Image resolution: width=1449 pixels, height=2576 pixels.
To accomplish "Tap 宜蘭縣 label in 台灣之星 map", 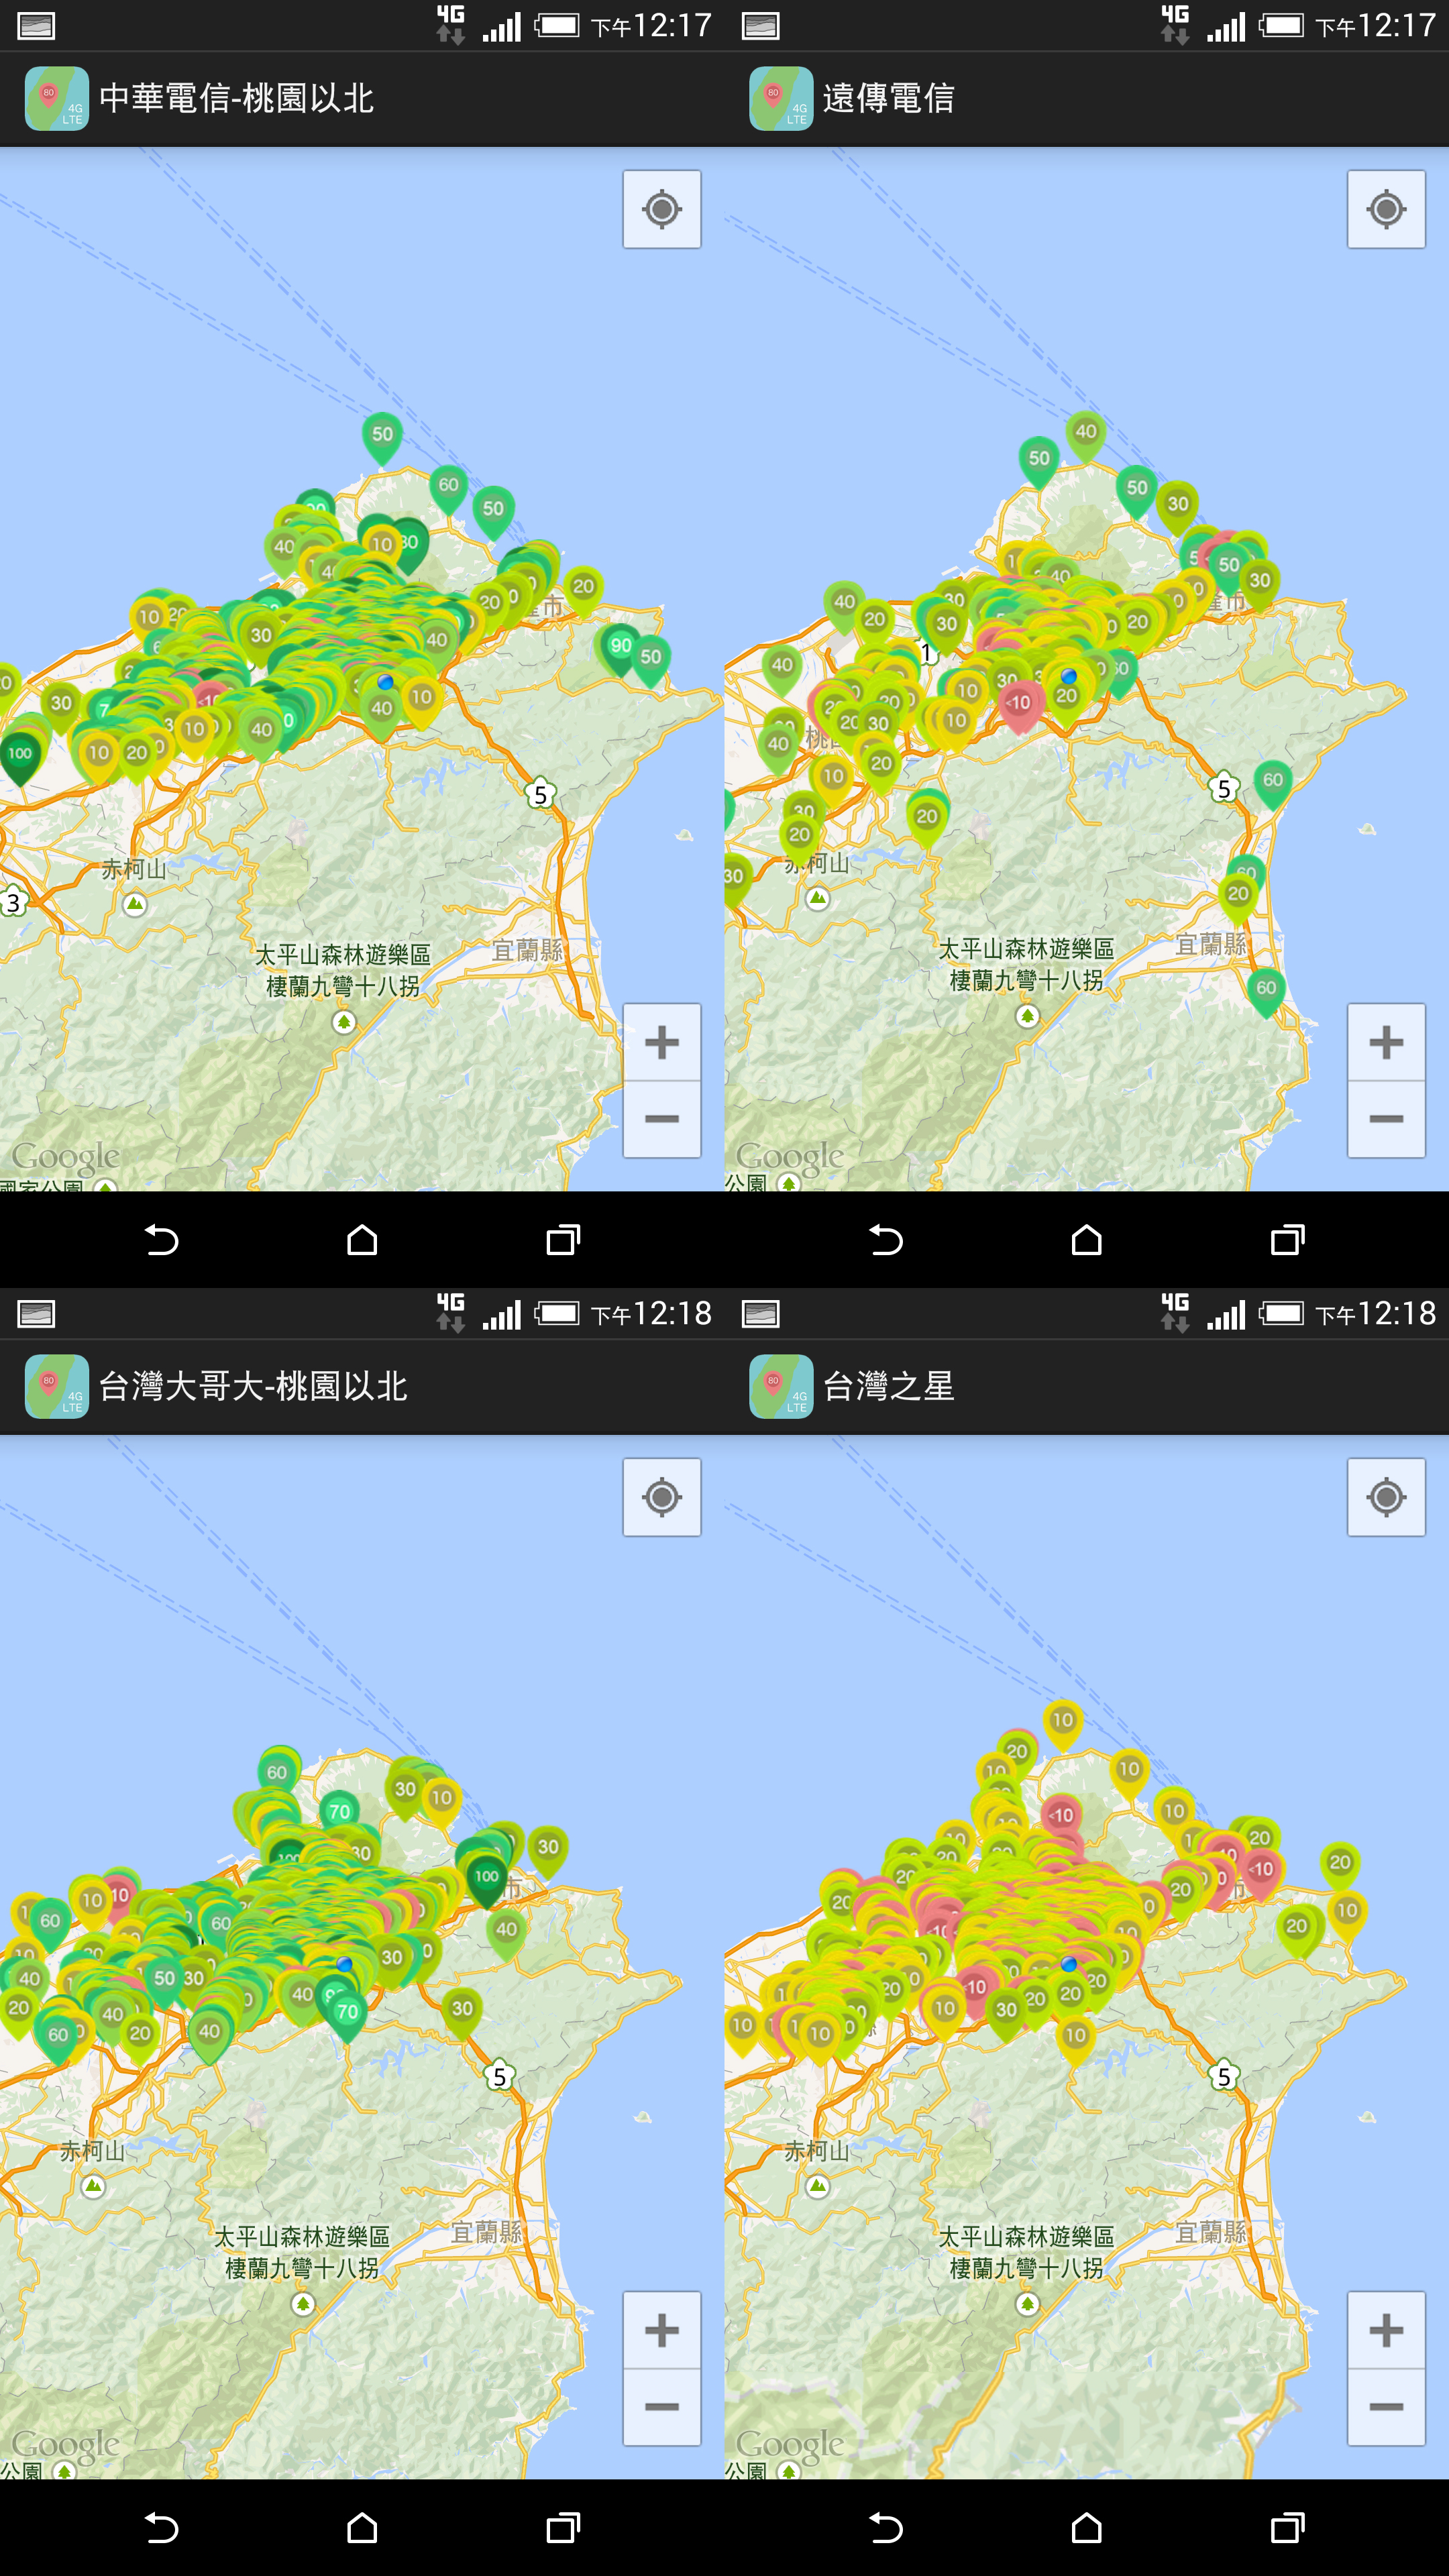I will pos(1211,2232).
